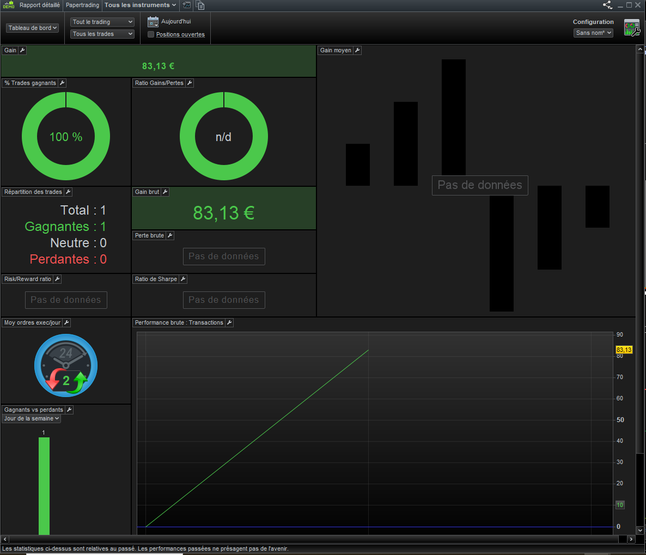Open wrench settings for Répartition des trades

[x=69, y=192]
